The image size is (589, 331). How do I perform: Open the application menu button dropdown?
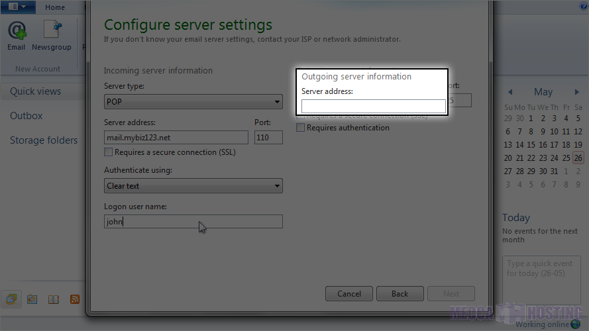tap(17, 7)
